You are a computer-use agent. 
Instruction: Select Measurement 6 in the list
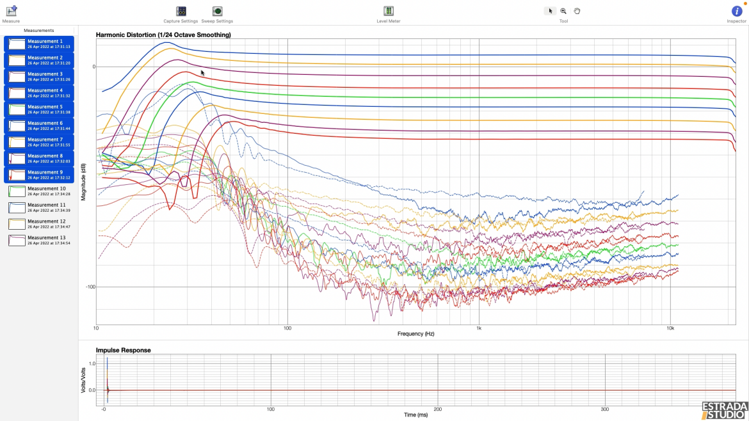[x=39, y=125]
